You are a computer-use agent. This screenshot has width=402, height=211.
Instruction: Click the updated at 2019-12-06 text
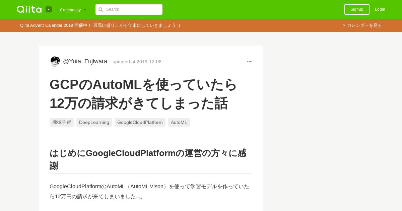click(137, 62)
